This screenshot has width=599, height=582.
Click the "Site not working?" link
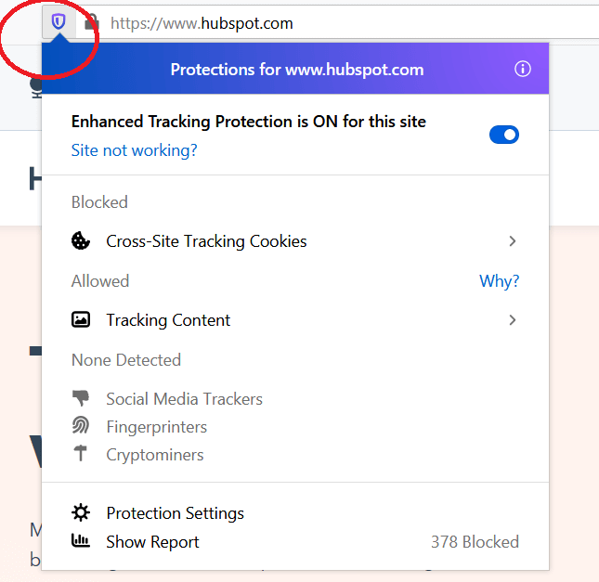[x=135, y=150]
